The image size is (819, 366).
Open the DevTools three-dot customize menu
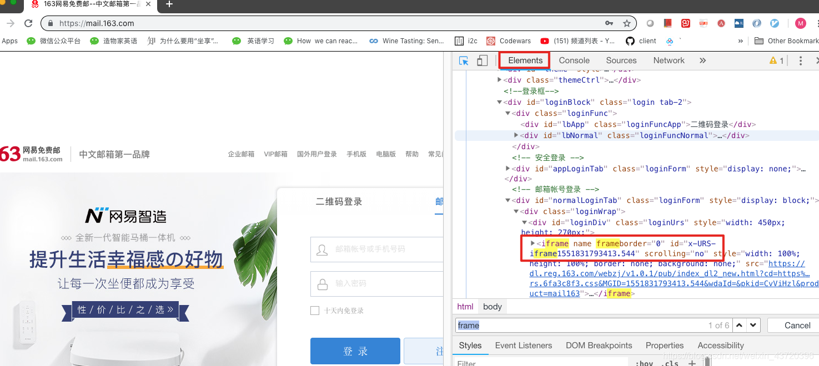click(800, 60)
